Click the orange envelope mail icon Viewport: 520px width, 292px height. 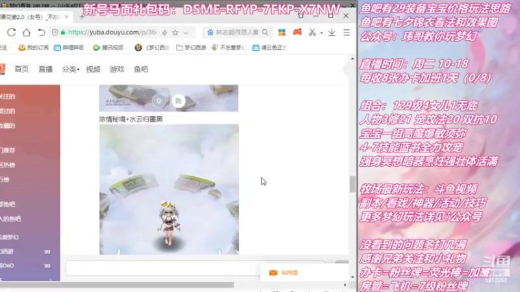[x=273, y=273]
